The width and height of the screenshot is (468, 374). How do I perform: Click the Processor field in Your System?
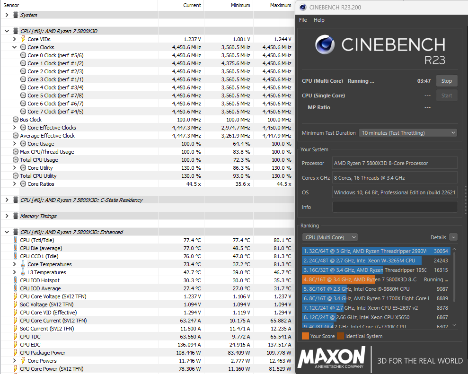tap(395, 163)
